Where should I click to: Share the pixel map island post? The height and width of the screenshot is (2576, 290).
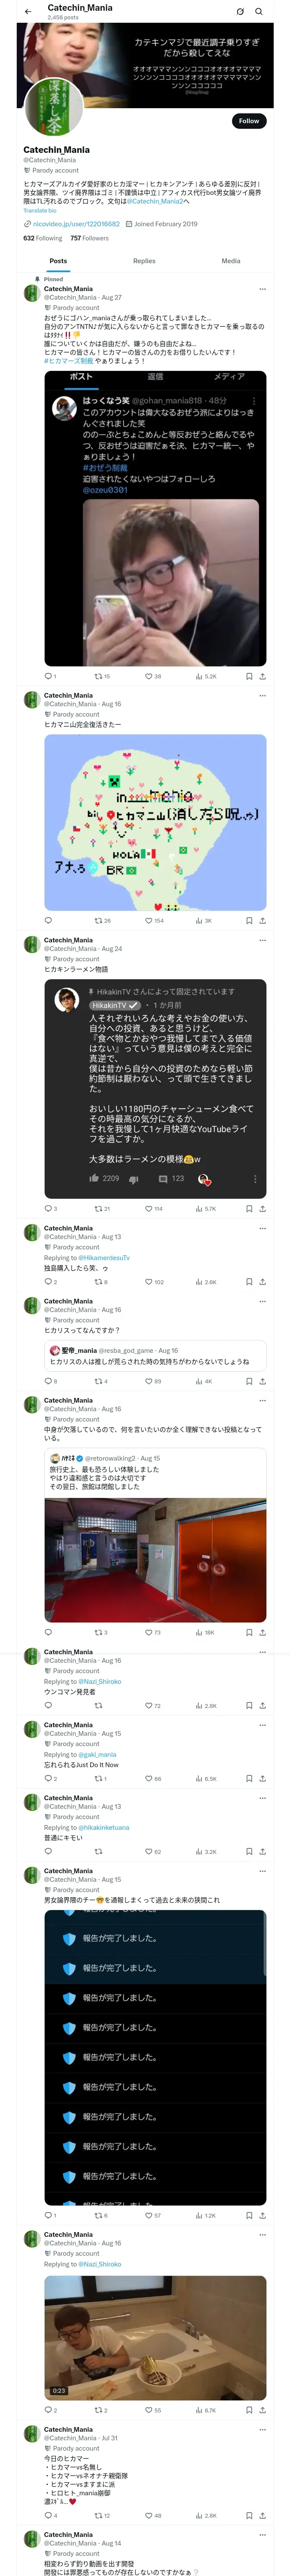(262, 920)
